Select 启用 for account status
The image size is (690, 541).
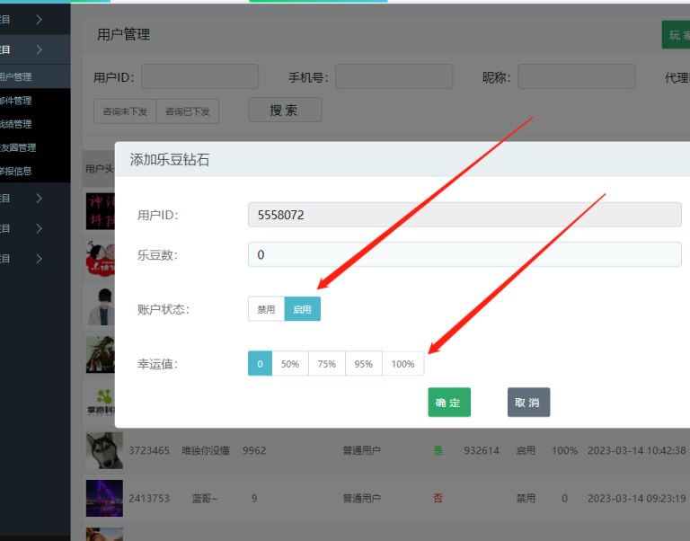[x=302, y=309]
